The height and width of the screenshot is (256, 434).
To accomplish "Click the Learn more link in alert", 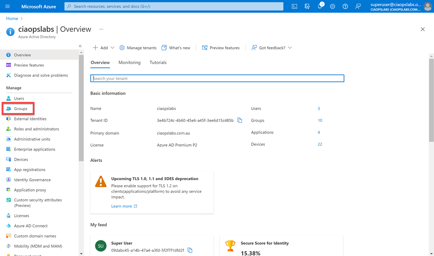I will [x=122, y=206].
